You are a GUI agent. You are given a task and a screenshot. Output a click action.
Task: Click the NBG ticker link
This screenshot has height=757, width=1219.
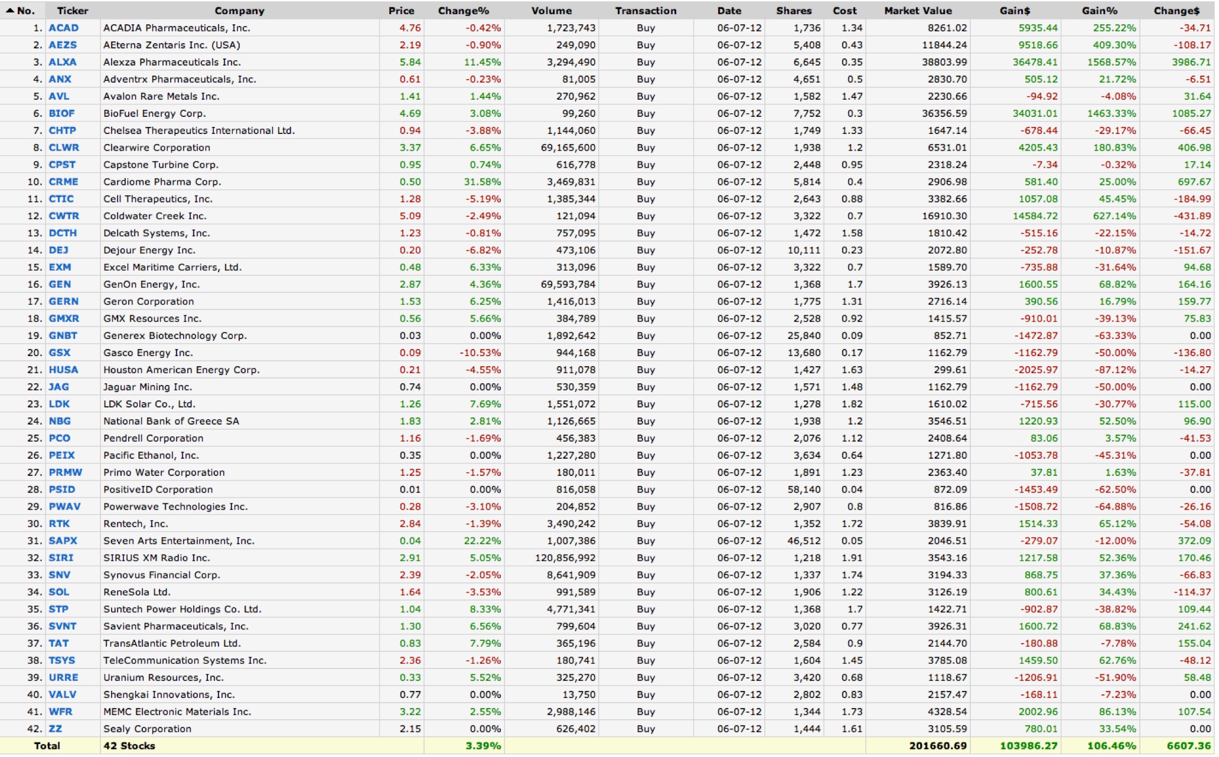tap(60, 421)
